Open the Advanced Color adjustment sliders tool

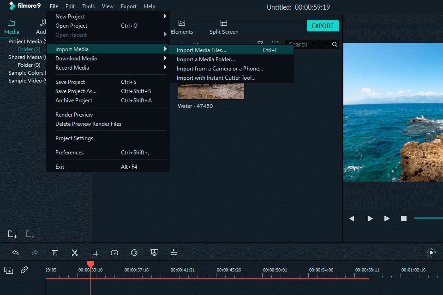point(174,252)
